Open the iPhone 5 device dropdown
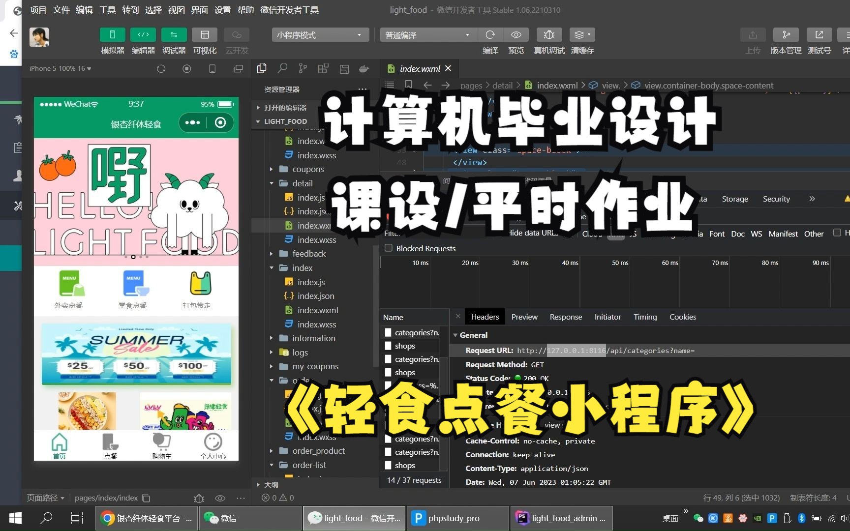 pyautogui.click(x=60, y=68)
